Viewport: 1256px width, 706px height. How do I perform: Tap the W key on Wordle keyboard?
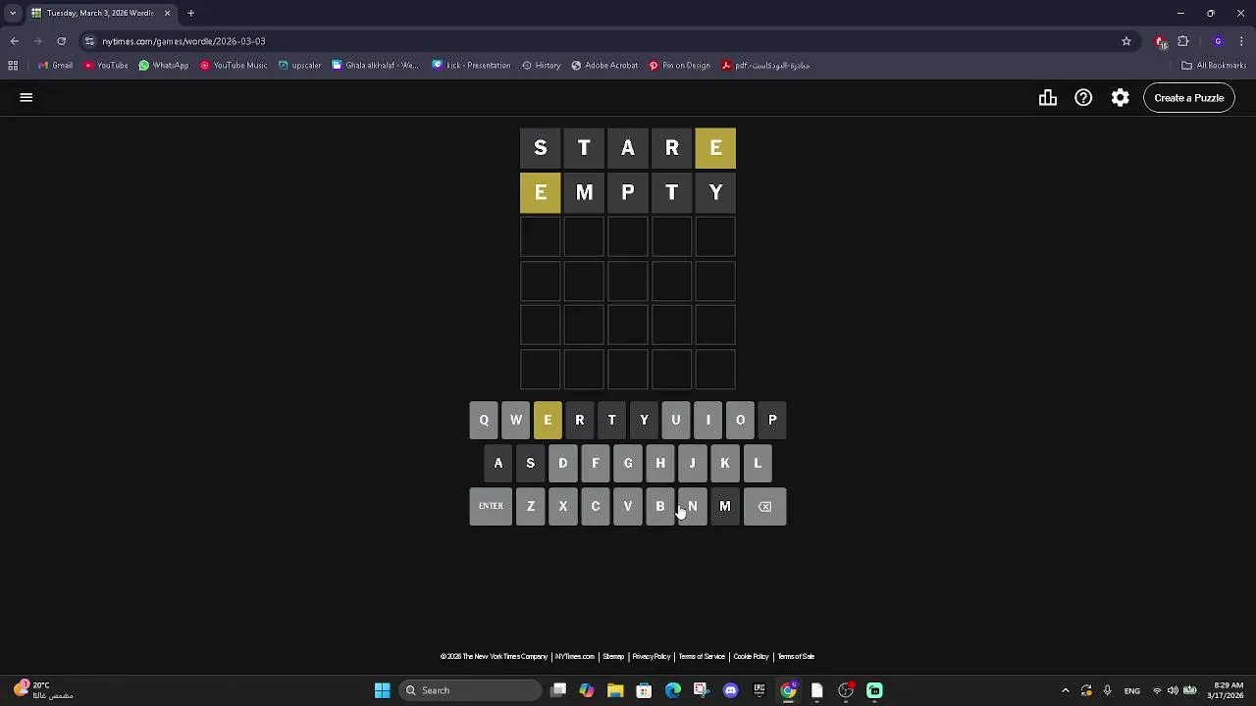[x=516, y=421]
